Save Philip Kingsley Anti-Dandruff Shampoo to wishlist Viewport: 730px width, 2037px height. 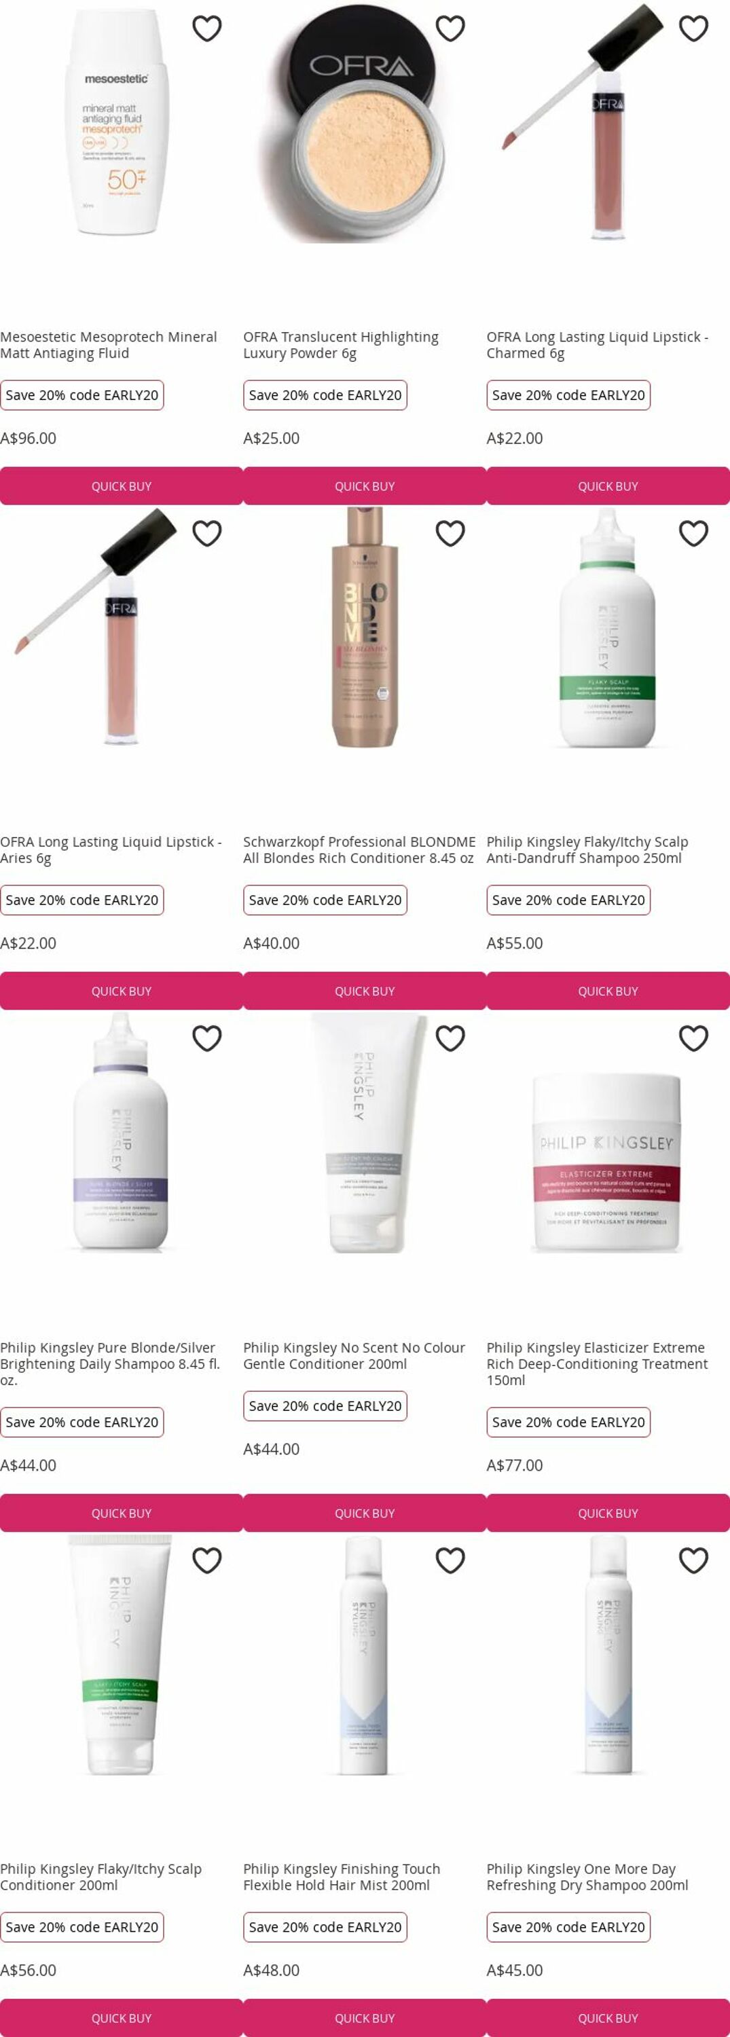[693, 534]
